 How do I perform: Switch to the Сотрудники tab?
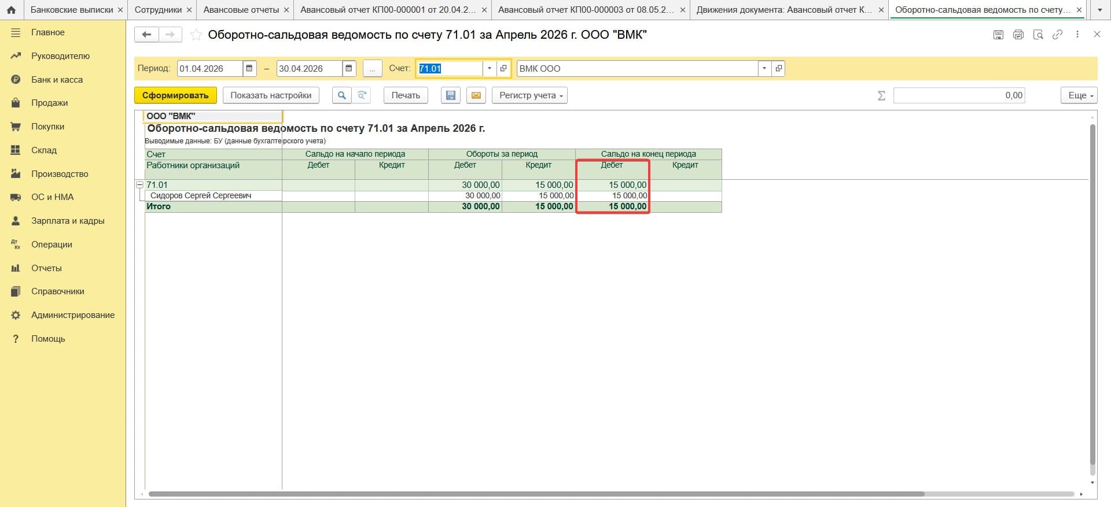[x=158, y=10]
